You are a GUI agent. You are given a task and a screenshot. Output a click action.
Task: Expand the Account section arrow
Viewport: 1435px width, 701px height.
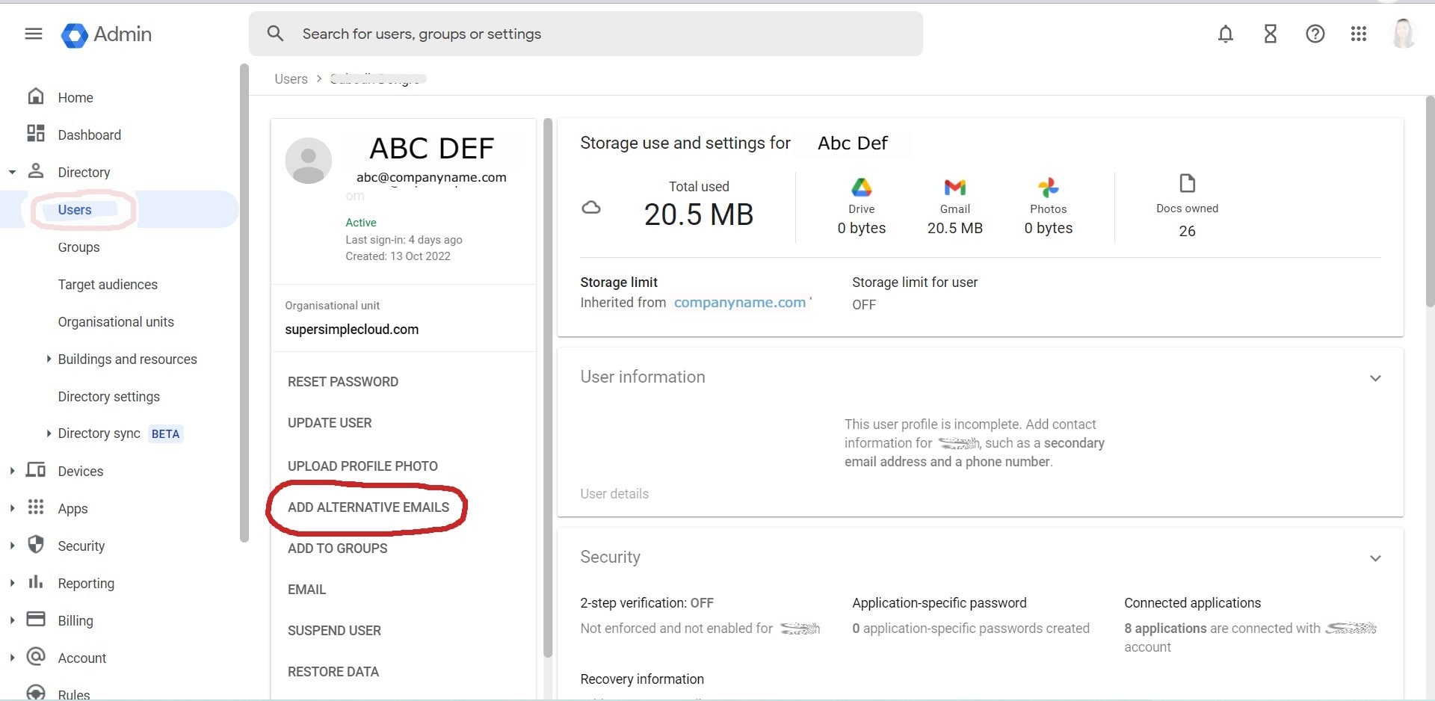click(12, 658)
